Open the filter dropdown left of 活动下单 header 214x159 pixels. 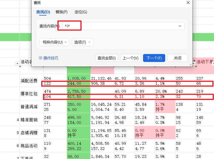click(x=194, y=64)
